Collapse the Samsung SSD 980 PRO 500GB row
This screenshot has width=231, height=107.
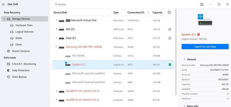click(56, 47)
